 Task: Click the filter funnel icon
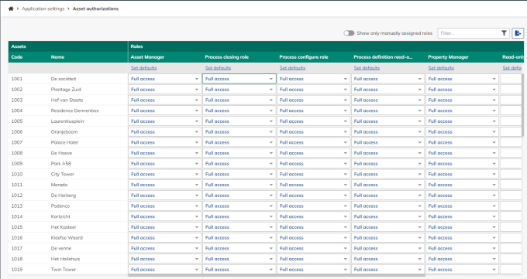point(504,33)
